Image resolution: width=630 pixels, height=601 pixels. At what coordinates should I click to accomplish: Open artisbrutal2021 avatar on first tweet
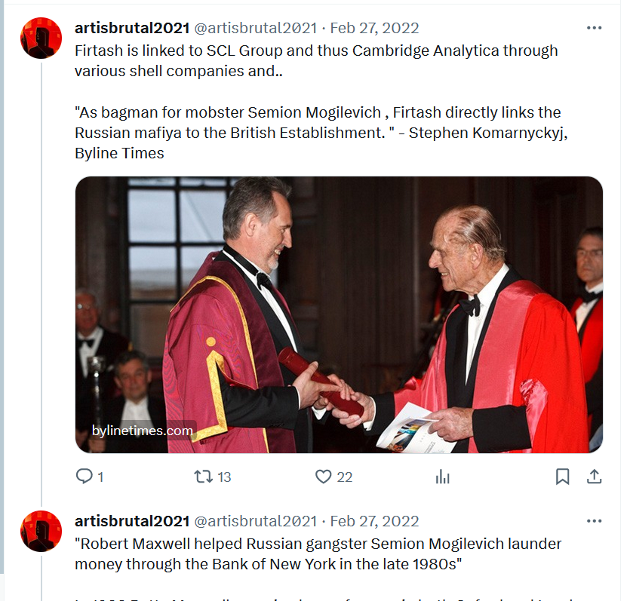tap(41, 38)
